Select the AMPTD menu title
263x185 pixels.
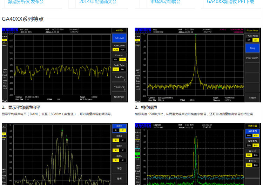pyautogui.click(x=119, y=30)
